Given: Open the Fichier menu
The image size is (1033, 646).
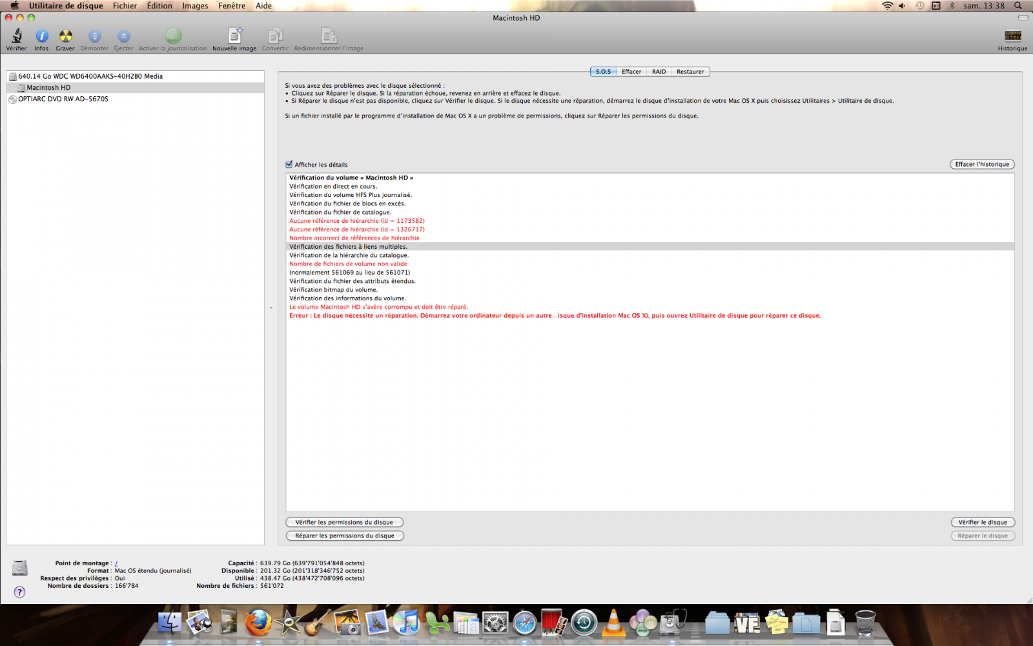Looking at the screenshot, I should pyautogui.click(x=125, y=6).
